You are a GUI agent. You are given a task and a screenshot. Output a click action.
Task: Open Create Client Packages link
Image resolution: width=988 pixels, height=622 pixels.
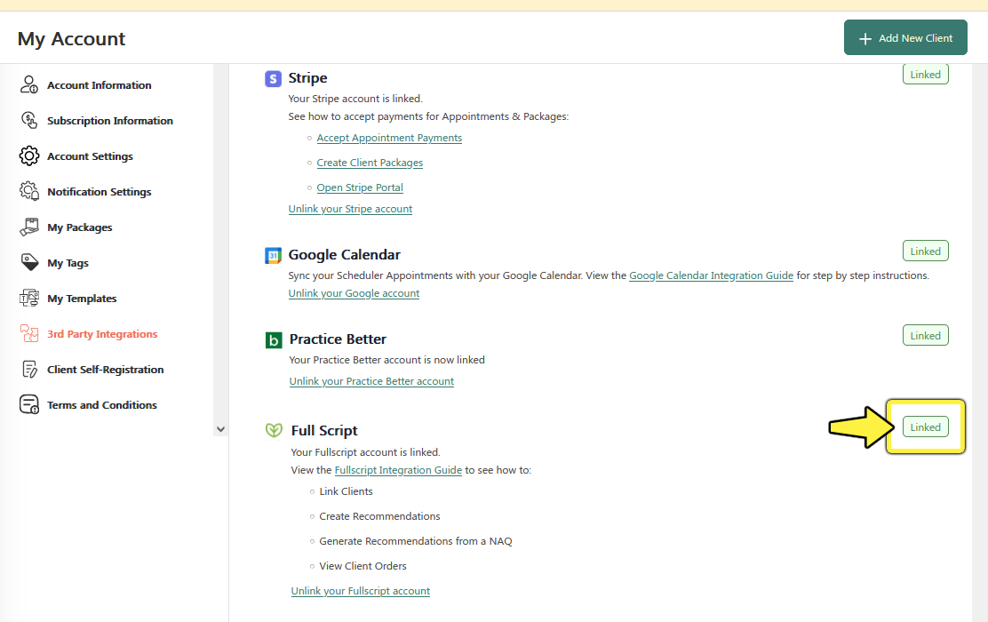(370, 163)
